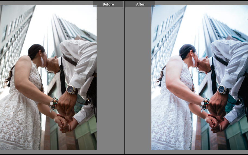This screenshot has height=155, width=248.
Task: Click the clasped hands in After photo
Action: [215, 123]
